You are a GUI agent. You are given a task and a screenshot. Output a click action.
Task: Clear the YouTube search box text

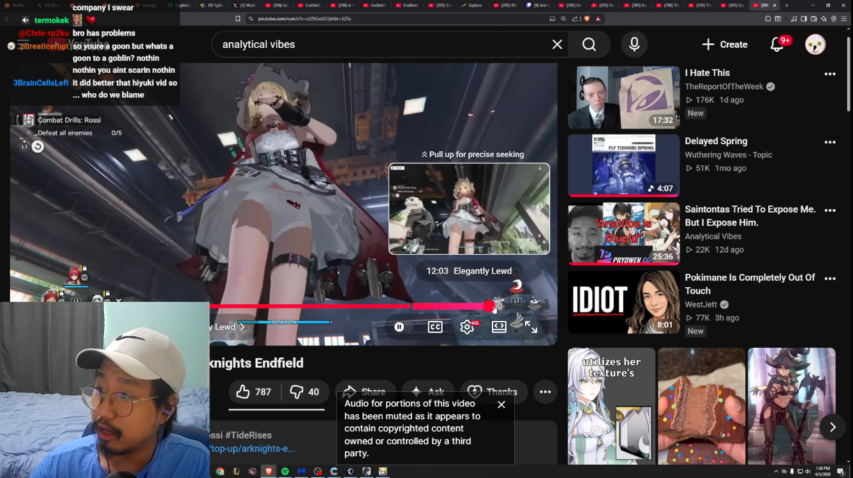pyautogui.click(x=557, y=45)
